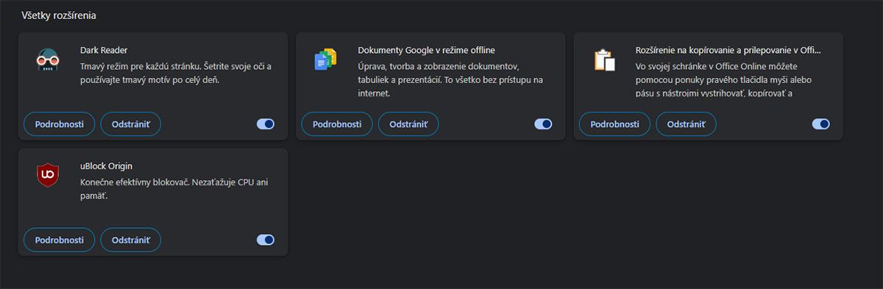This screenshot has width=883, height=289.
Task: Open Podrobnosti for Dark Reader
Action: [60, 124]
